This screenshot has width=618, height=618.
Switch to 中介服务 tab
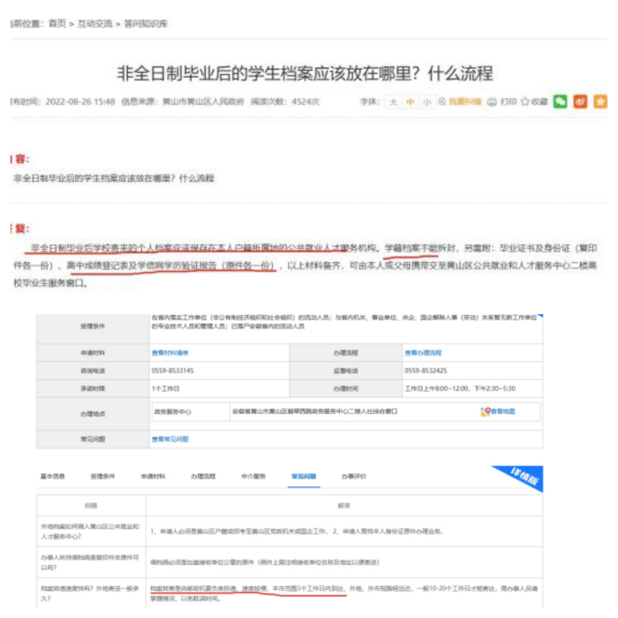point(253,476)
